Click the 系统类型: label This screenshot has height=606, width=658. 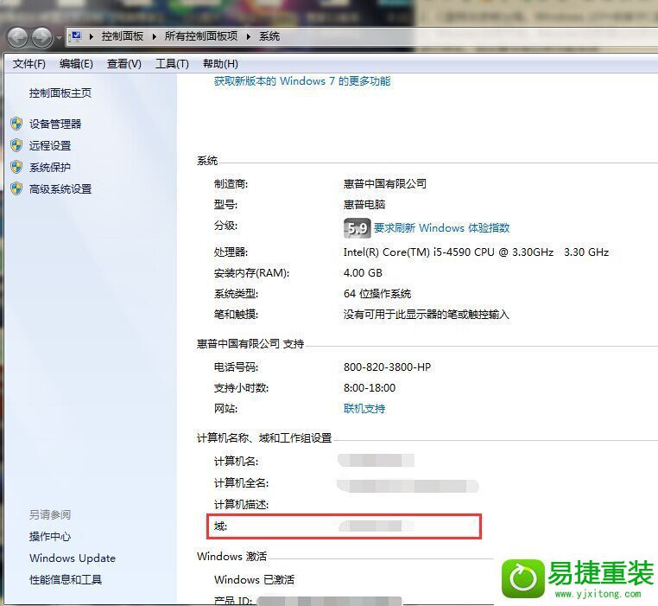tap(236, 294)
